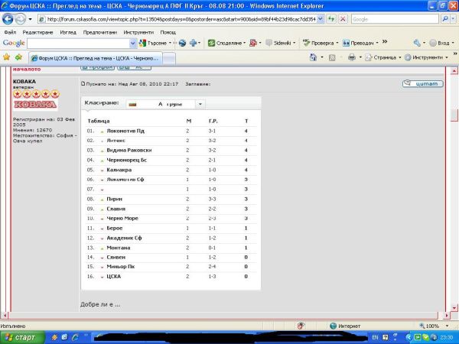Click the blue globe news icon in Google Toolbar
Screen dimensions: 459x344
(x=182, y=44)
